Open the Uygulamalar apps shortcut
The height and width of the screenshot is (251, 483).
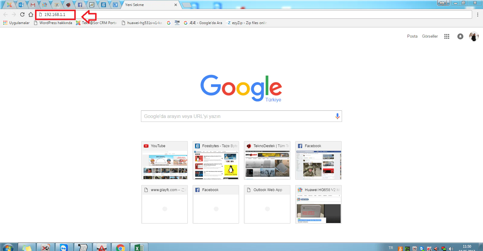[x=16, y=23]
